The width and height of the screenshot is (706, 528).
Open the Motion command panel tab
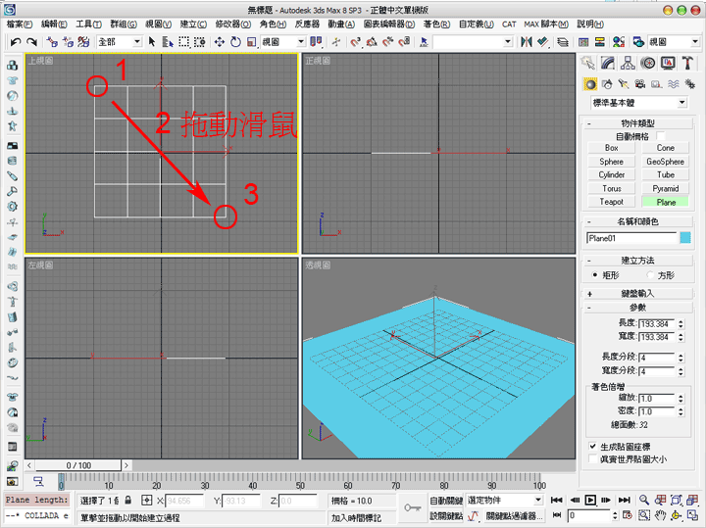coord(648,63)
